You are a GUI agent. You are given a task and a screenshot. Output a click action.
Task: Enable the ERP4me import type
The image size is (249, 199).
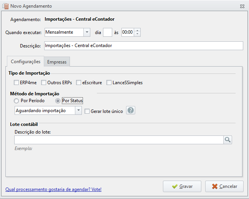click(x=16, y=83)
